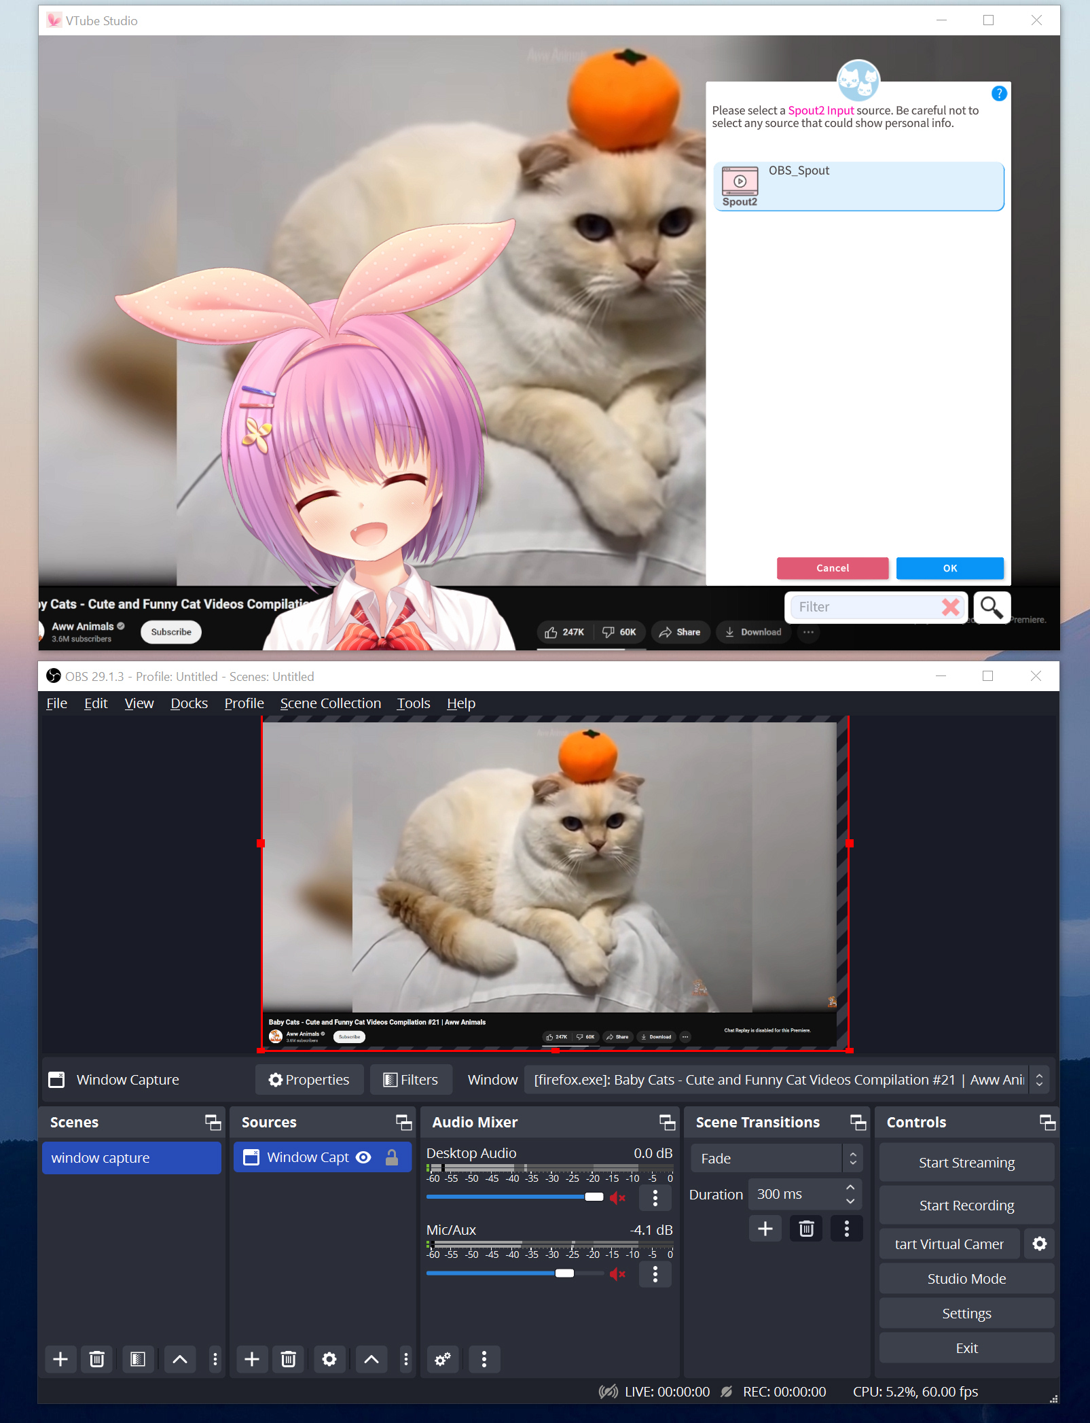Viewport: 1090px width, 1423px height.
Task: Expand the Window selection dropdown
Action: click(1039, 1079)
